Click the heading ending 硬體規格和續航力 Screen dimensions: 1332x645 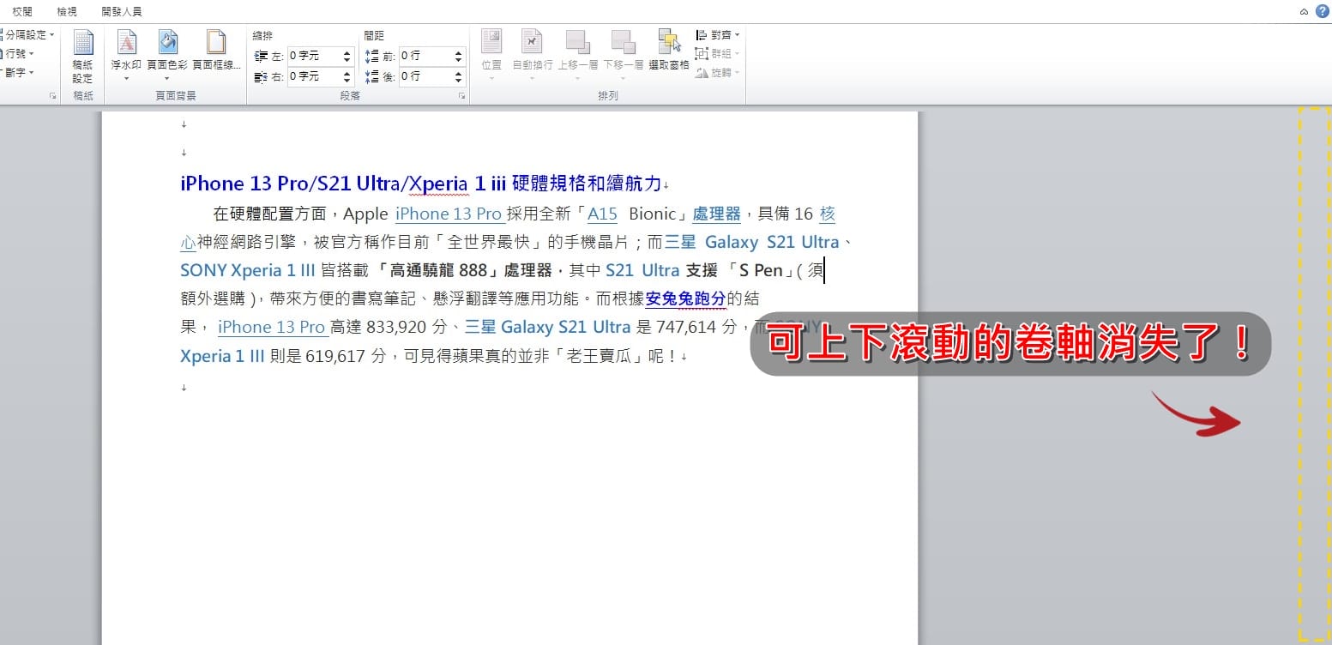[421, 184]
